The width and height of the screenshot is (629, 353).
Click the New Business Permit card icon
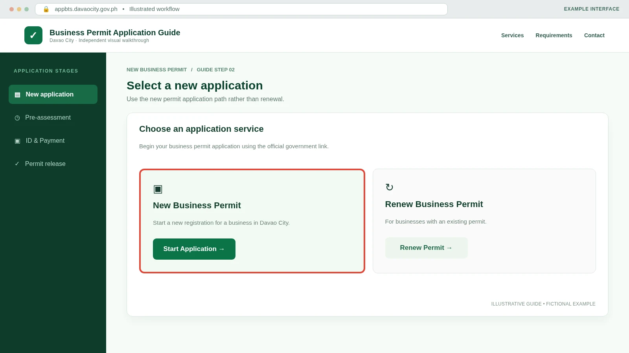(158, 189)
